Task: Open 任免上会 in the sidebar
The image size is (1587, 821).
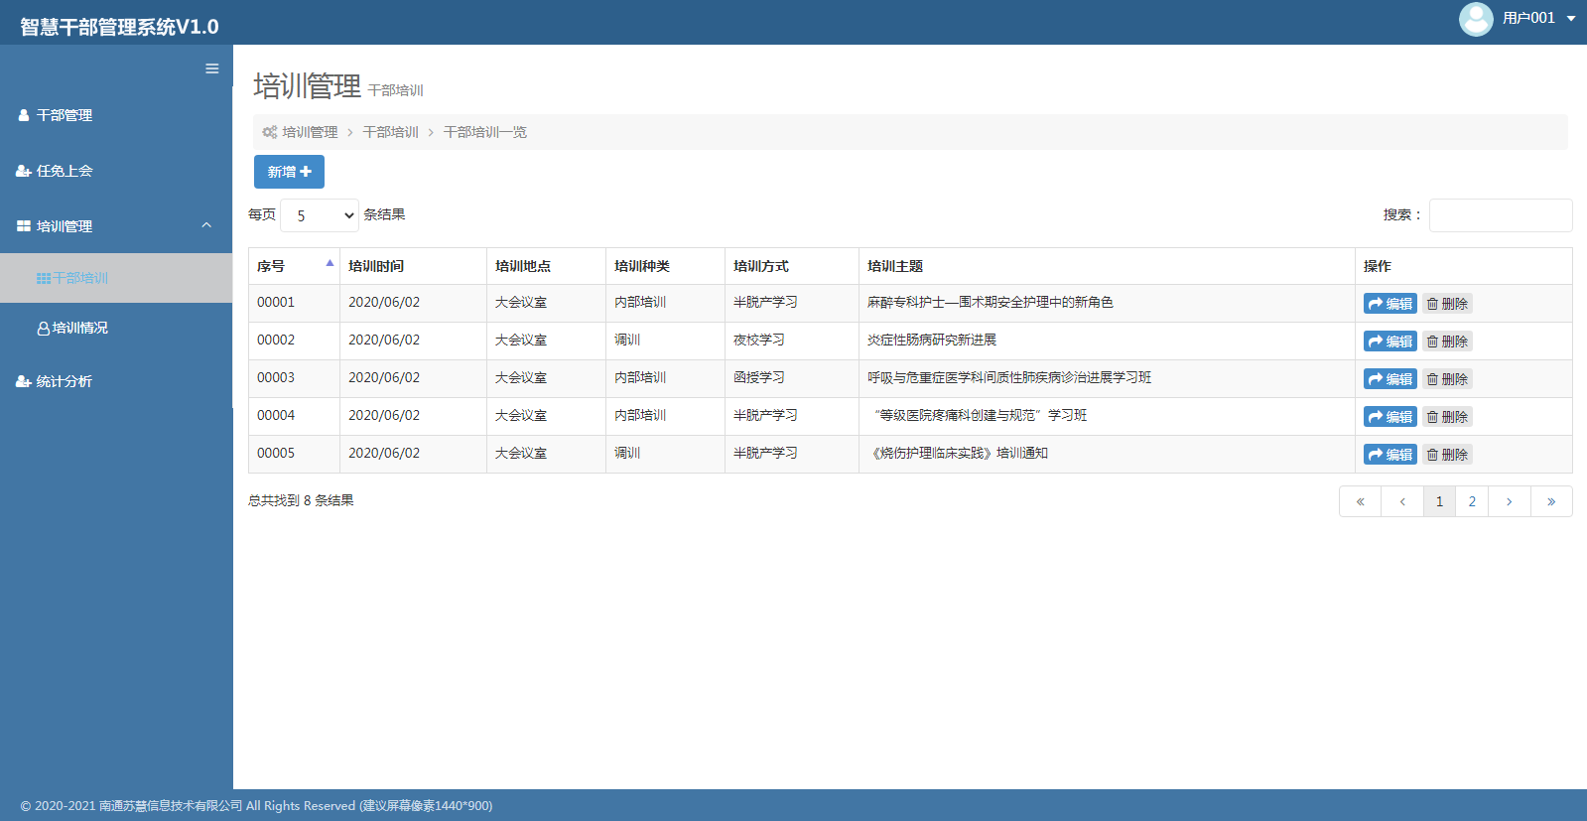Action: point(65,171)
